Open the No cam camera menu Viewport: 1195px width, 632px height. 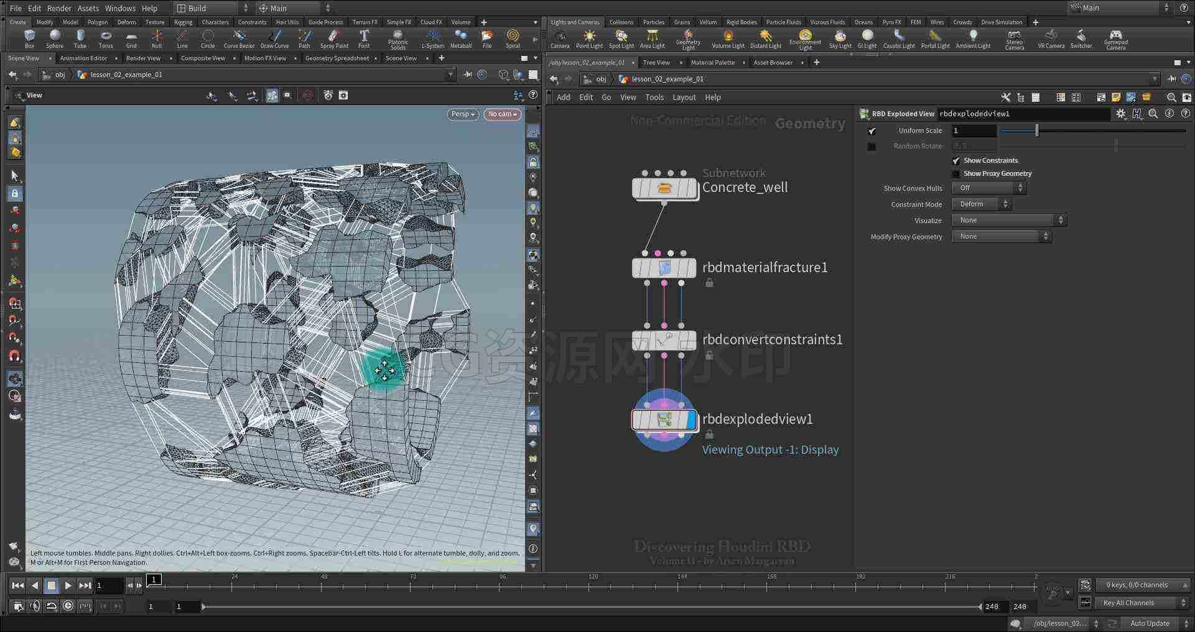click(x=502, y=114)
